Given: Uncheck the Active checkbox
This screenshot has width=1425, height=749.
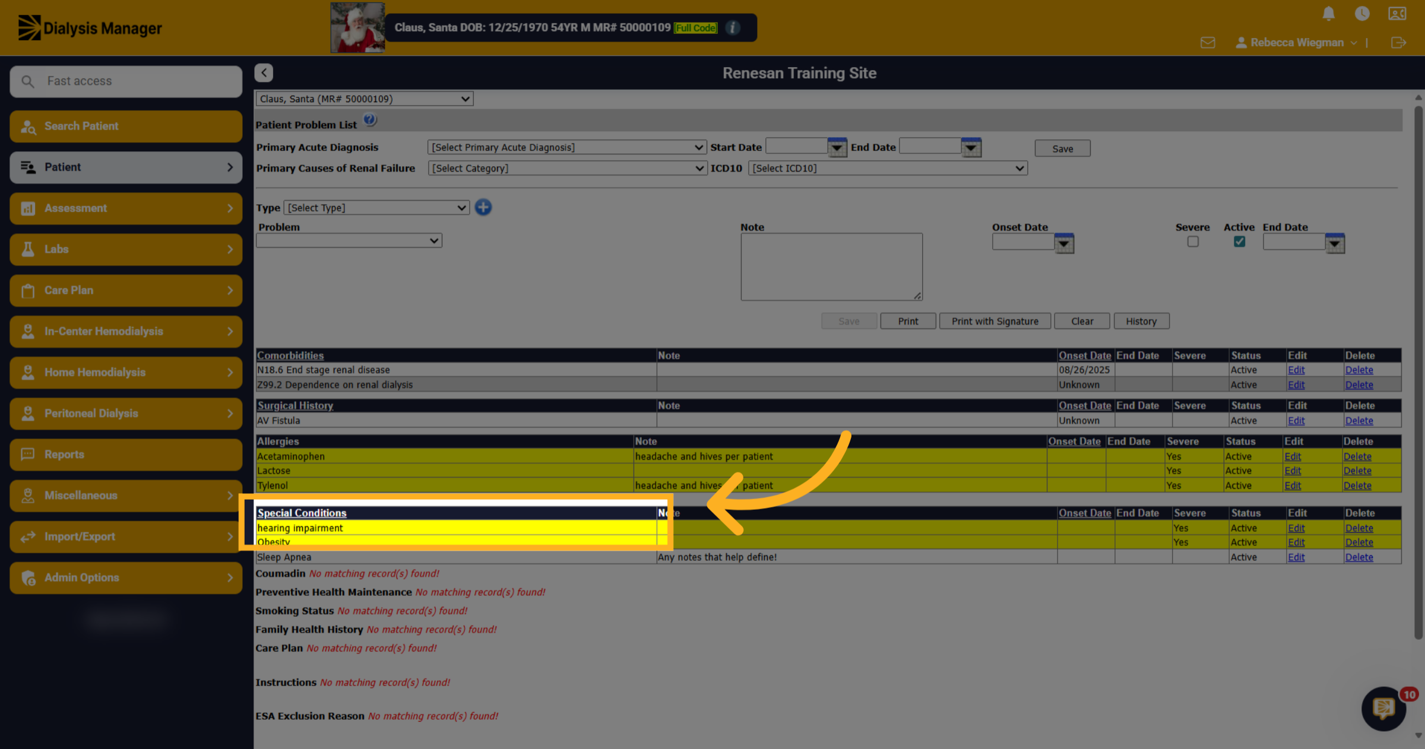Looking at the screenshot, I should click(x=1239, y=242).
